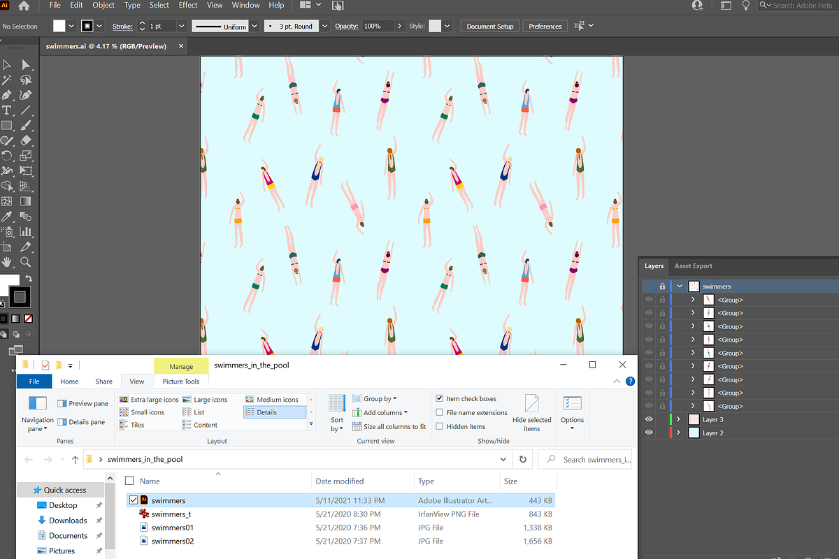The width and height of the screenshot is (839, 559).
Task: Select the Zoom tool in toolbar
Action: [26, 262]
